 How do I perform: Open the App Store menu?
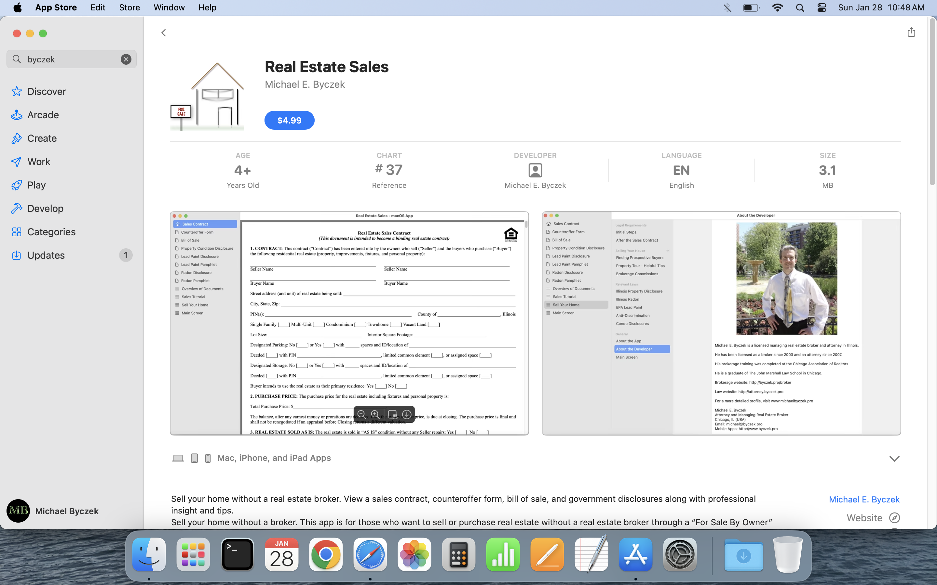56,7
